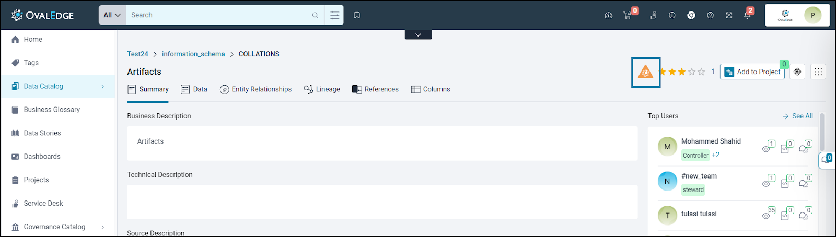Expand Data Catalog submenu arrow

[103, 87]
